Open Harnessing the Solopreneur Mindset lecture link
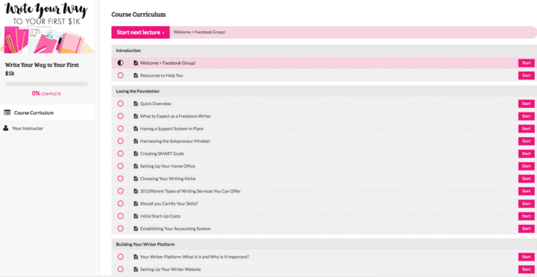Viewport: 537px width, 277px height. coord(175,141)
